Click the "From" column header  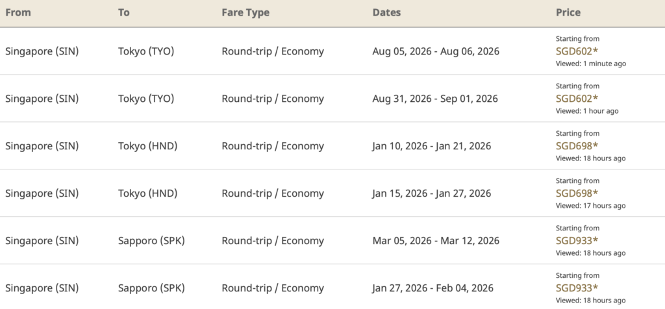pos(18,12)
